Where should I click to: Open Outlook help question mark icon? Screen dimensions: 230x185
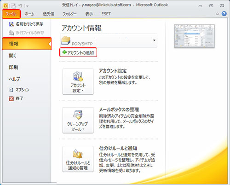point(224,14)
